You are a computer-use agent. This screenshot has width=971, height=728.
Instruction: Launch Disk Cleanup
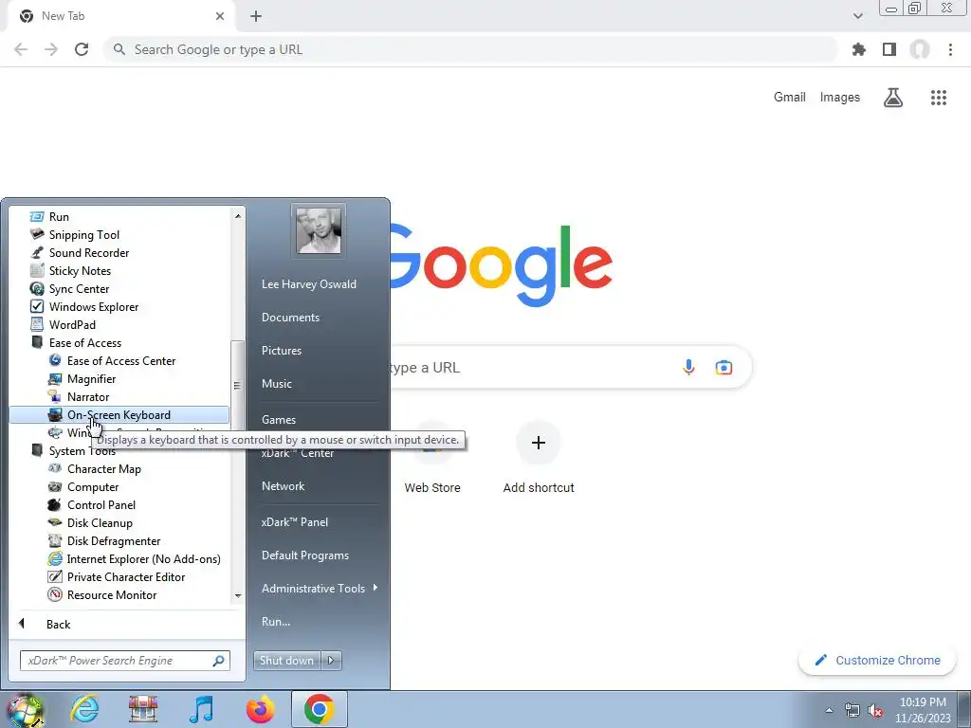point(99,522)
